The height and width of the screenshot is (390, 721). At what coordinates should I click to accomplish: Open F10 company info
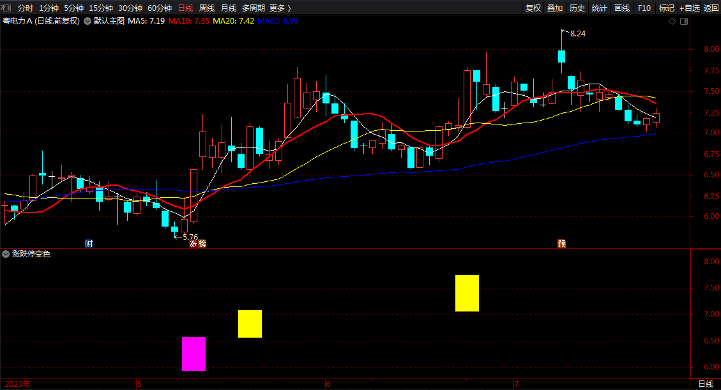pyautogui.click(x=644, y=8)
